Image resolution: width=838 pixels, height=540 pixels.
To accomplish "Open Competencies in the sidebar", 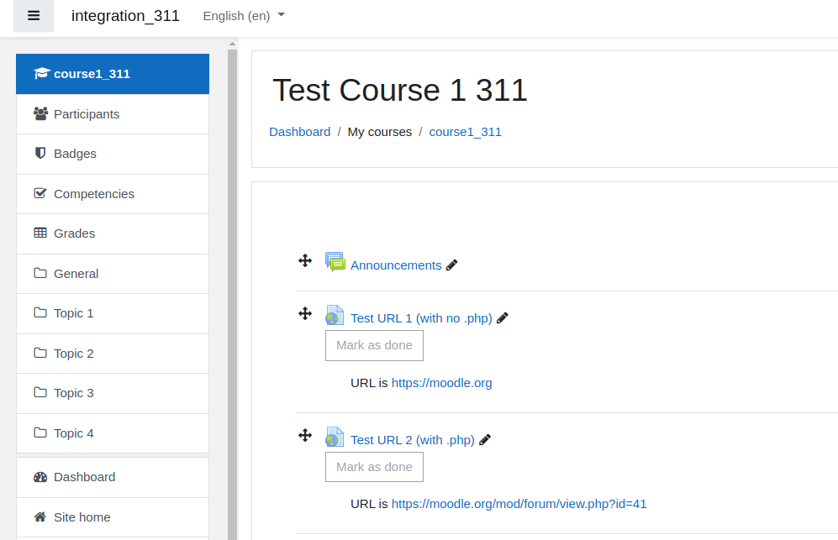I will pyautogui.click(x=113, y=194).
